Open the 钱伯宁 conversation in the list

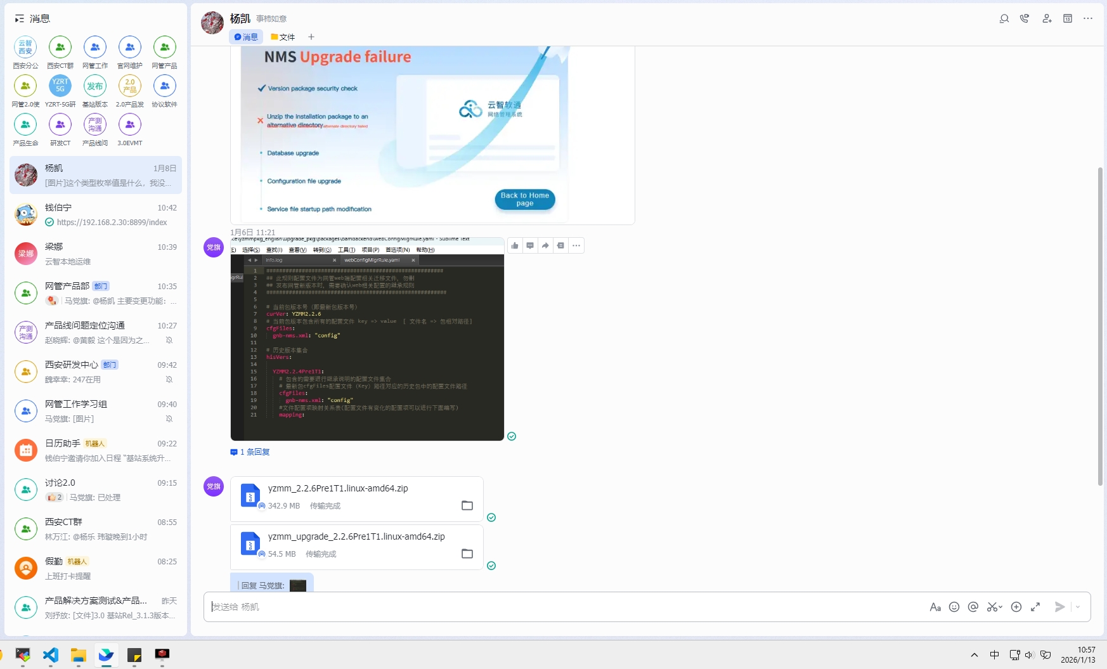click(x=95, y=215)
